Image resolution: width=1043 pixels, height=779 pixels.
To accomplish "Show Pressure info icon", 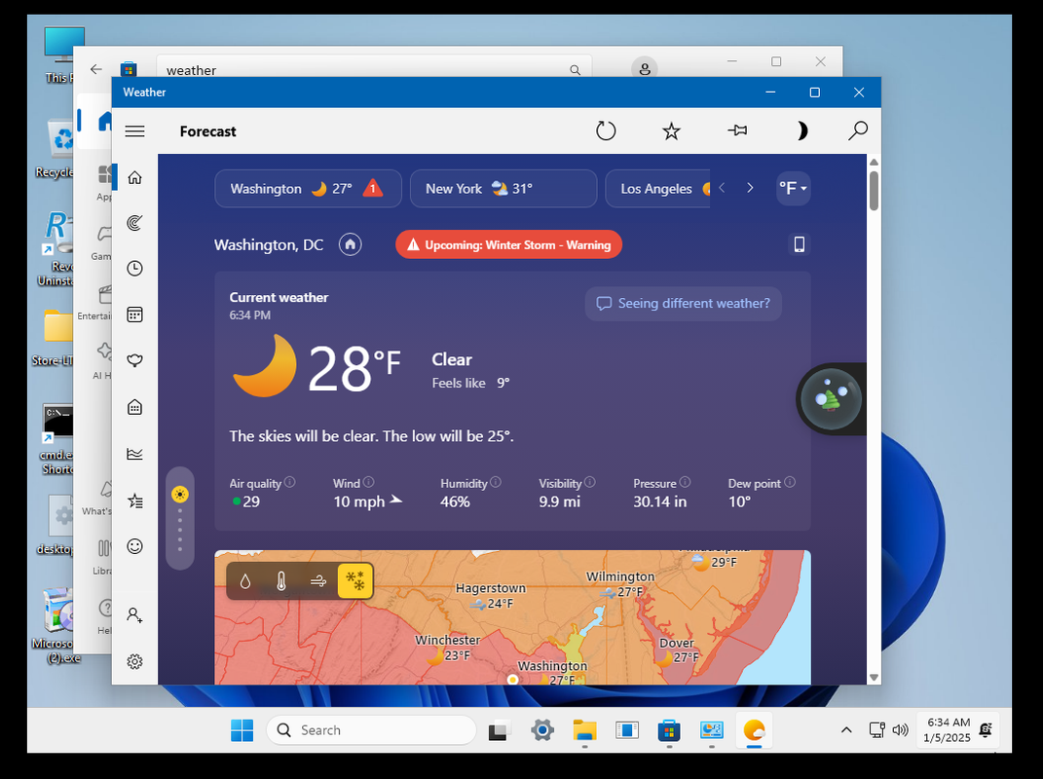I will click(686, 482).
